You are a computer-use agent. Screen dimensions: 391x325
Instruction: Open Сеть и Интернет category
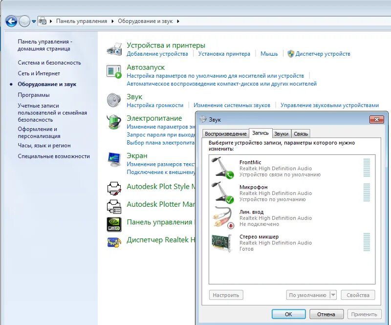pos(39,73)
